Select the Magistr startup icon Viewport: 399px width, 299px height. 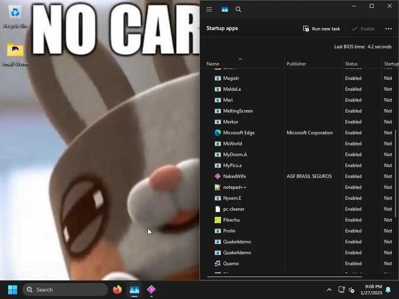[x=217, y=78]
